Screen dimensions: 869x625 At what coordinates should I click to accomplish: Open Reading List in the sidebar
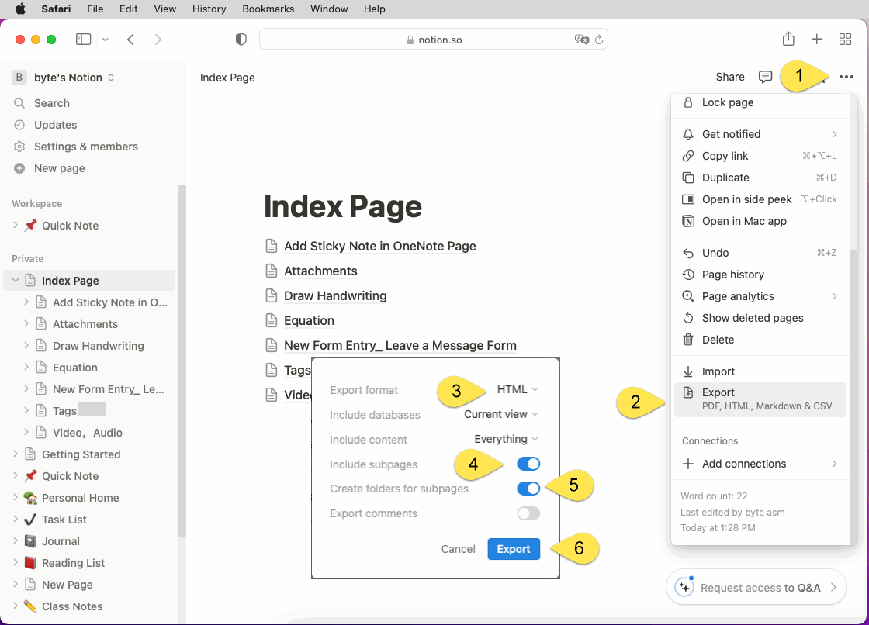pos(73,562)
